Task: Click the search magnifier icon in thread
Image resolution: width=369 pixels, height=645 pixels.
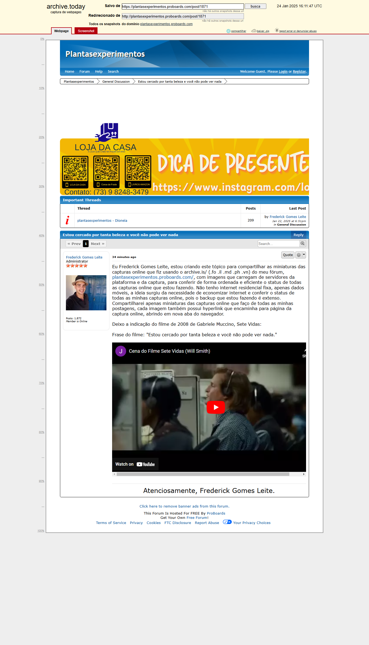Action: (303, 244)
